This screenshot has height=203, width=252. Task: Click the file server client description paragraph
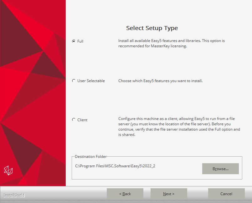point(179,127)
